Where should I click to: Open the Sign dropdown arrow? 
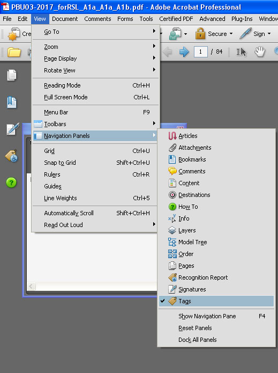click(x=269, y=34)
